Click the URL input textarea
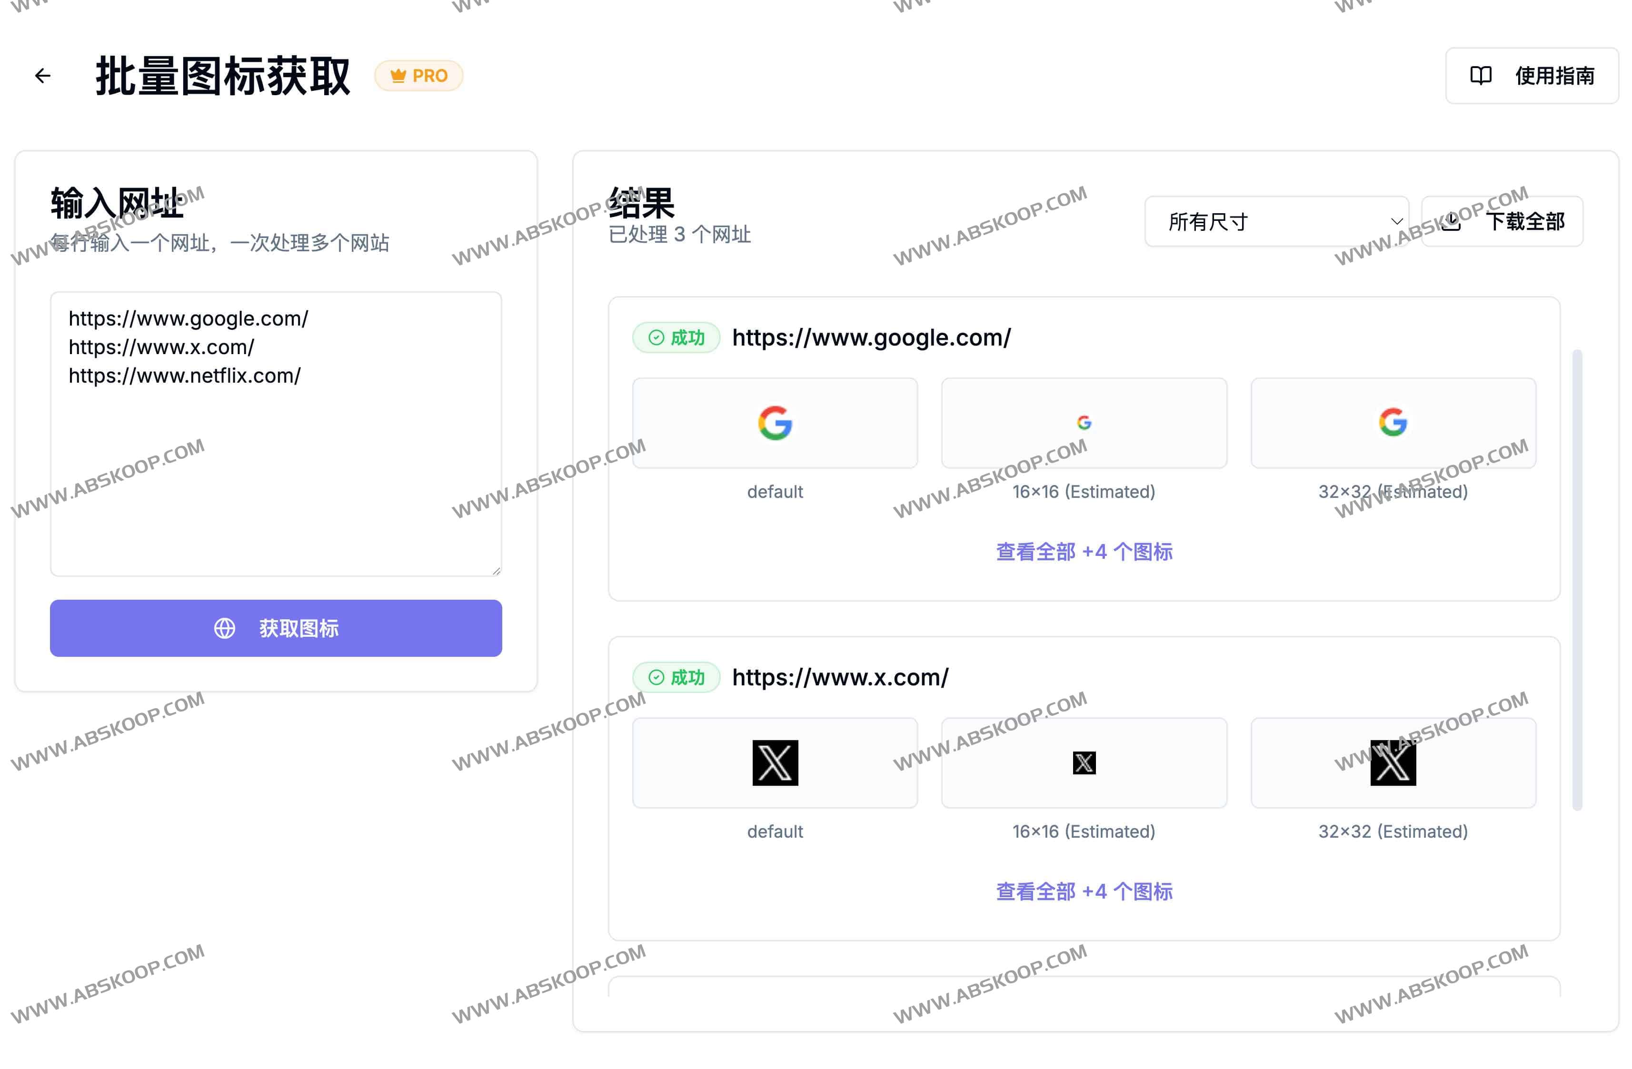1632x1069 pixels. (276, 434)
